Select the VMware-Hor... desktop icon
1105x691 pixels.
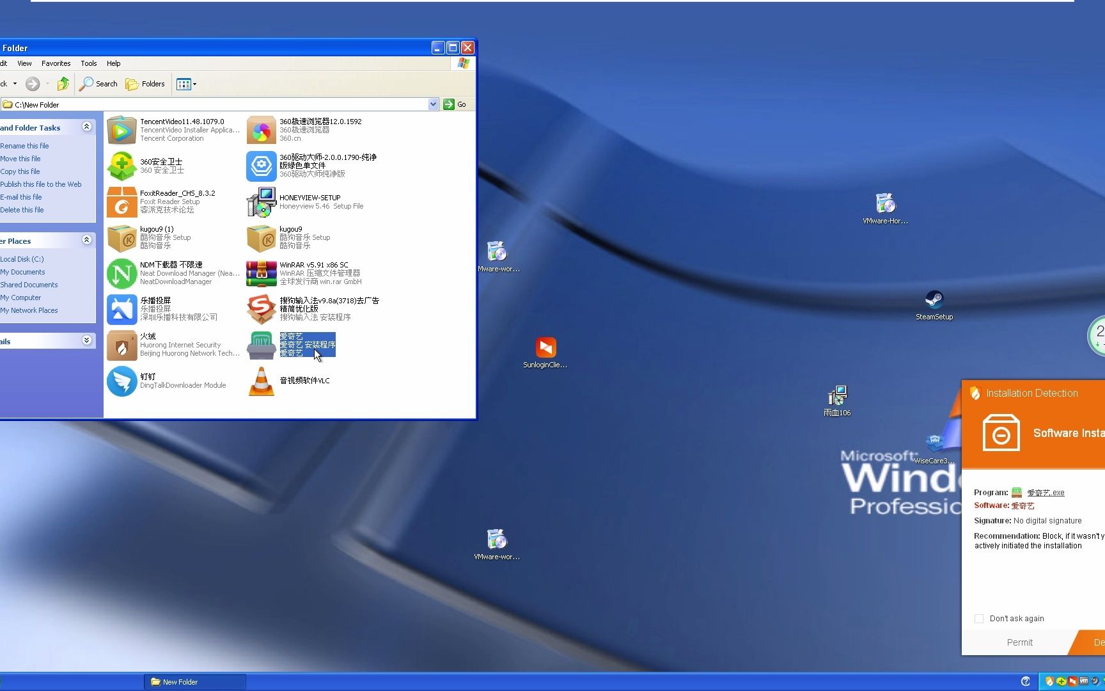(x=885, y=203)
